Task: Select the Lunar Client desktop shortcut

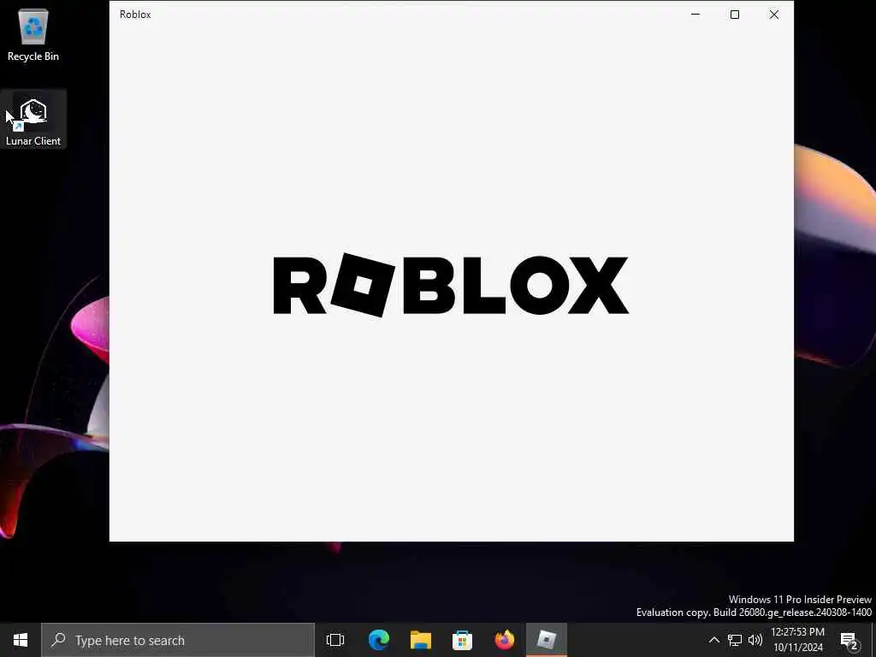Action: click(33, 120)
